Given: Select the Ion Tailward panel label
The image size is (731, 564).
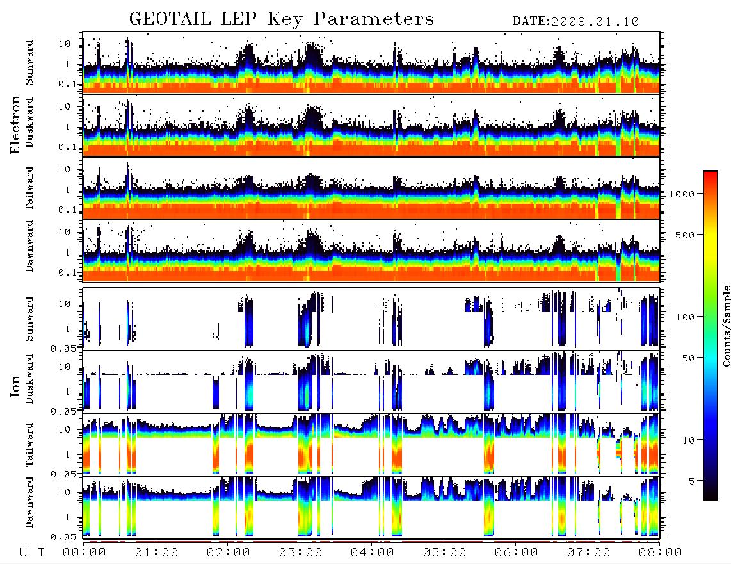Looking at the screenshot, I should point(29,445).
